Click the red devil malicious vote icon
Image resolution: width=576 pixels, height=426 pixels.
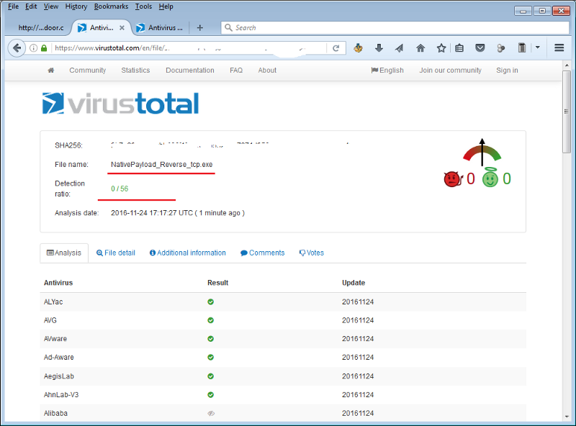pos(451,179)
